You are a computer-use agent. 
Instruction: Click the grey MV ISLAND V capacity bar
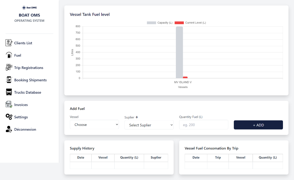[x=179, y=52]
